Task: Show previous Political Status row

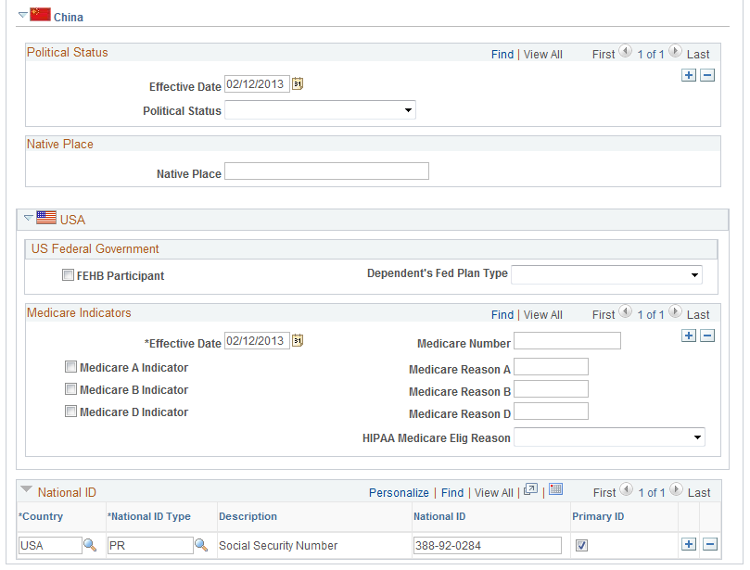Action: point(625,51)
